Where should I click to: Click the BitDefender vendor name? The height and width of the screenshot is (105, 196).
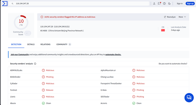pos(15,77)
